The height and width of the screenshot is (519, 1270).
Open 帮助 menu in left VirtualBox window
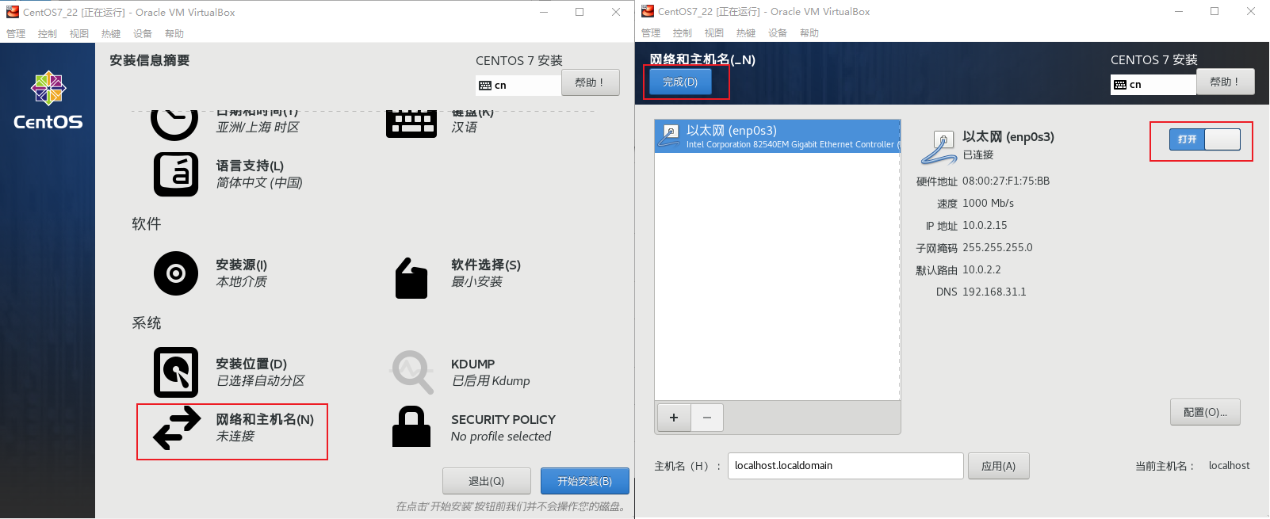point(174,34)
